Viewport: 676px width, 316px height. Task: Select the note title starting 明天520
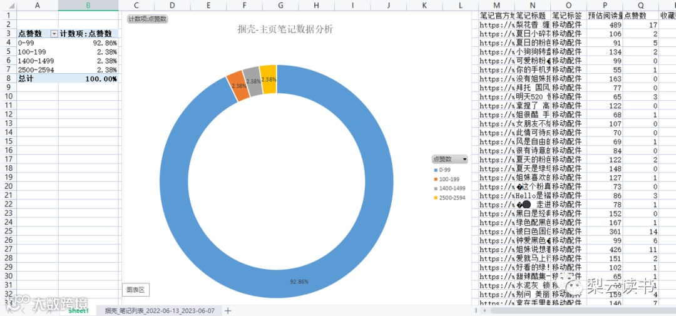(x=533, y=96)
